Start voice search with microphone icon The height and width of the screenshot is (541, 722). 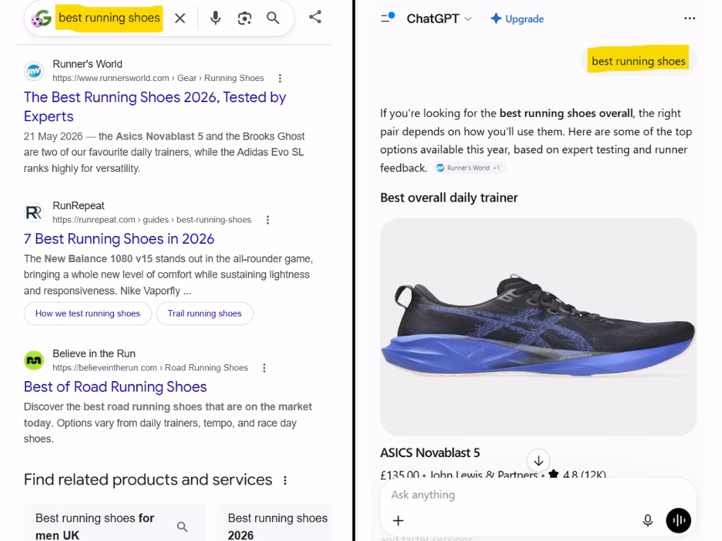215,18
